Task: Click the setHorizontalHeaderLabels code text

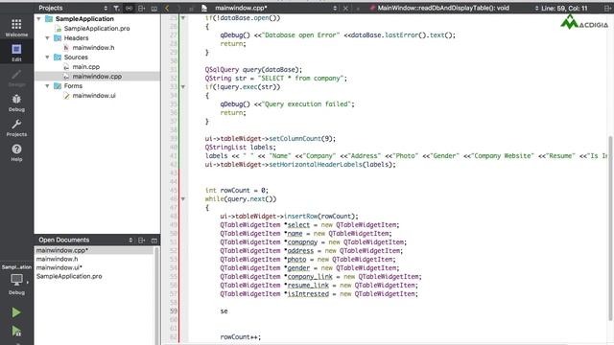Action: pos(316,164)
